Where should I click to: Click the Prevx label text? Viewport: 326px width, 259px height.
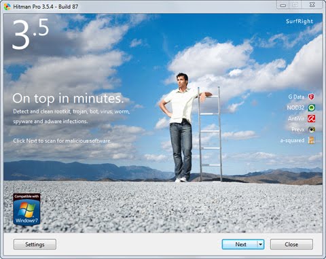click(x=298, y=130)
